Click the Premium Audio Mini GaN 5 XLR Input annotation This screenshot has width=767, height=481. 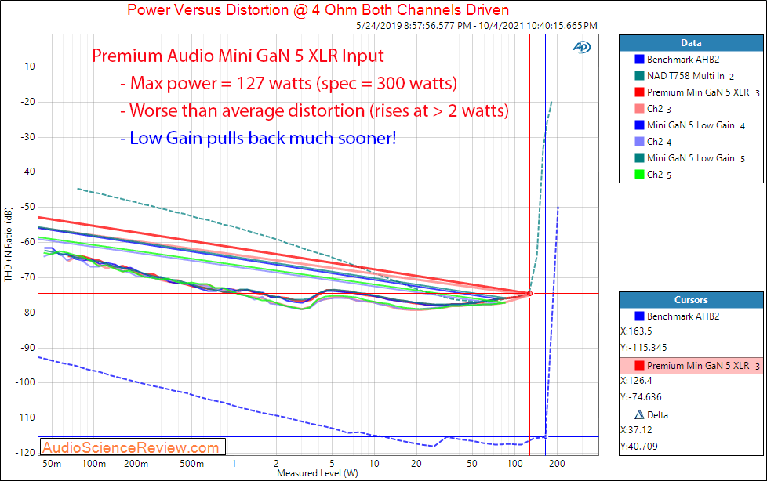(238, 56)
